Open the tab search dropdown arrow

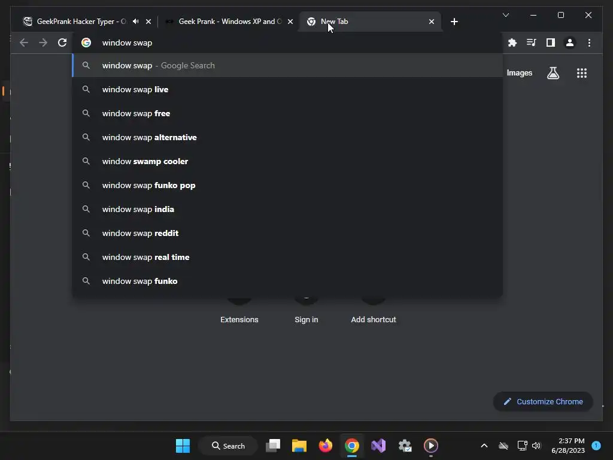click(505, 15)
